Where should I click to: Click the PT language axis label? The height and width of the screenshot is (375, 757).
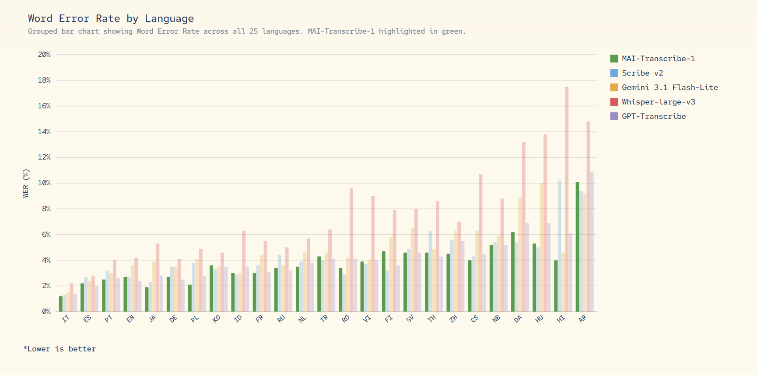(x=109, y=319)
